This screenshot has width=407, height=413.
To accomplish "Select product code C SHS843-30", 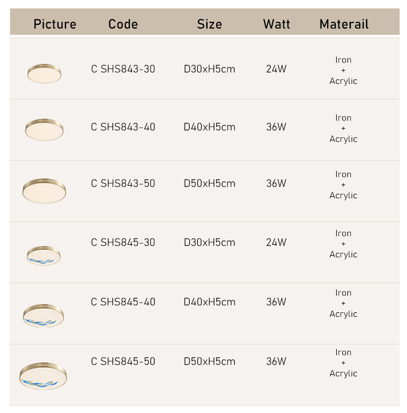I will tap(123, 69).
